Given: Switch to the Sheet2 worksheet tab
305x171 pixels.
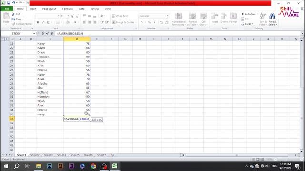Looking at the screenshot, I should click(35, 155).
